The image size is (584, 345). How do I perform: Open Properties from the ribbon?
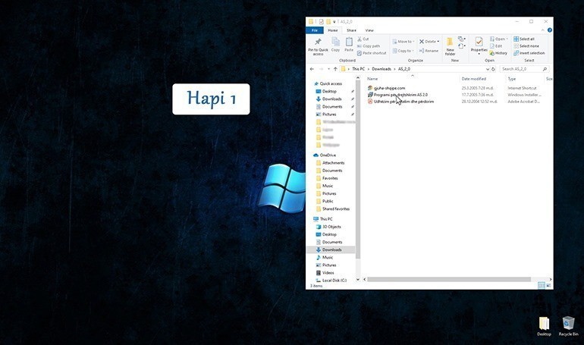coord(479,45)
